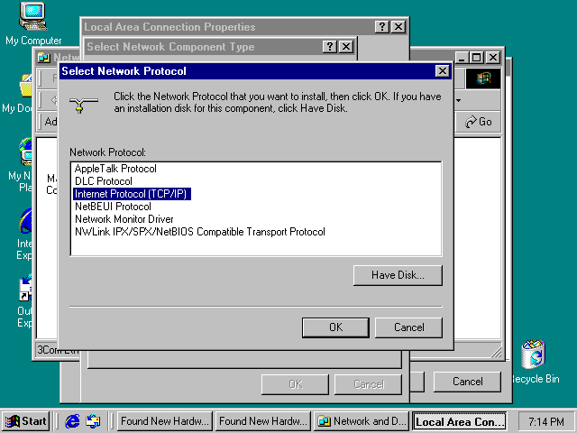Select DLC Protocol in the list
Viewport: 577px width, 433px height.
pyautogui.click(x=104, y=181)
